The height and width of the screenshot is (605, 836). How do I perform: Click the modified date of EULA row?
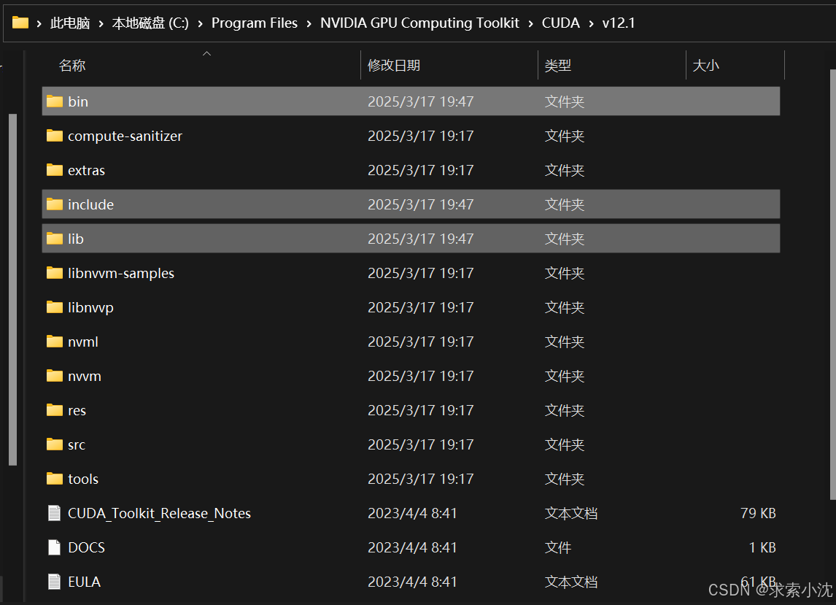412,582
